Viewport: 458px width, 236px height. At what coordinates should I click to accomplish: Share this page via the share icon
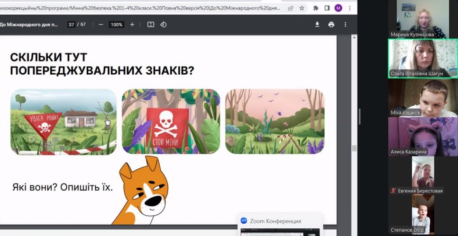(290, 8)
